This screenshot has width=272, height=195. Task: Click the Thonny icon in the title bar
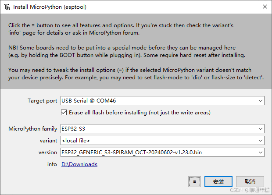pos(7,7)
